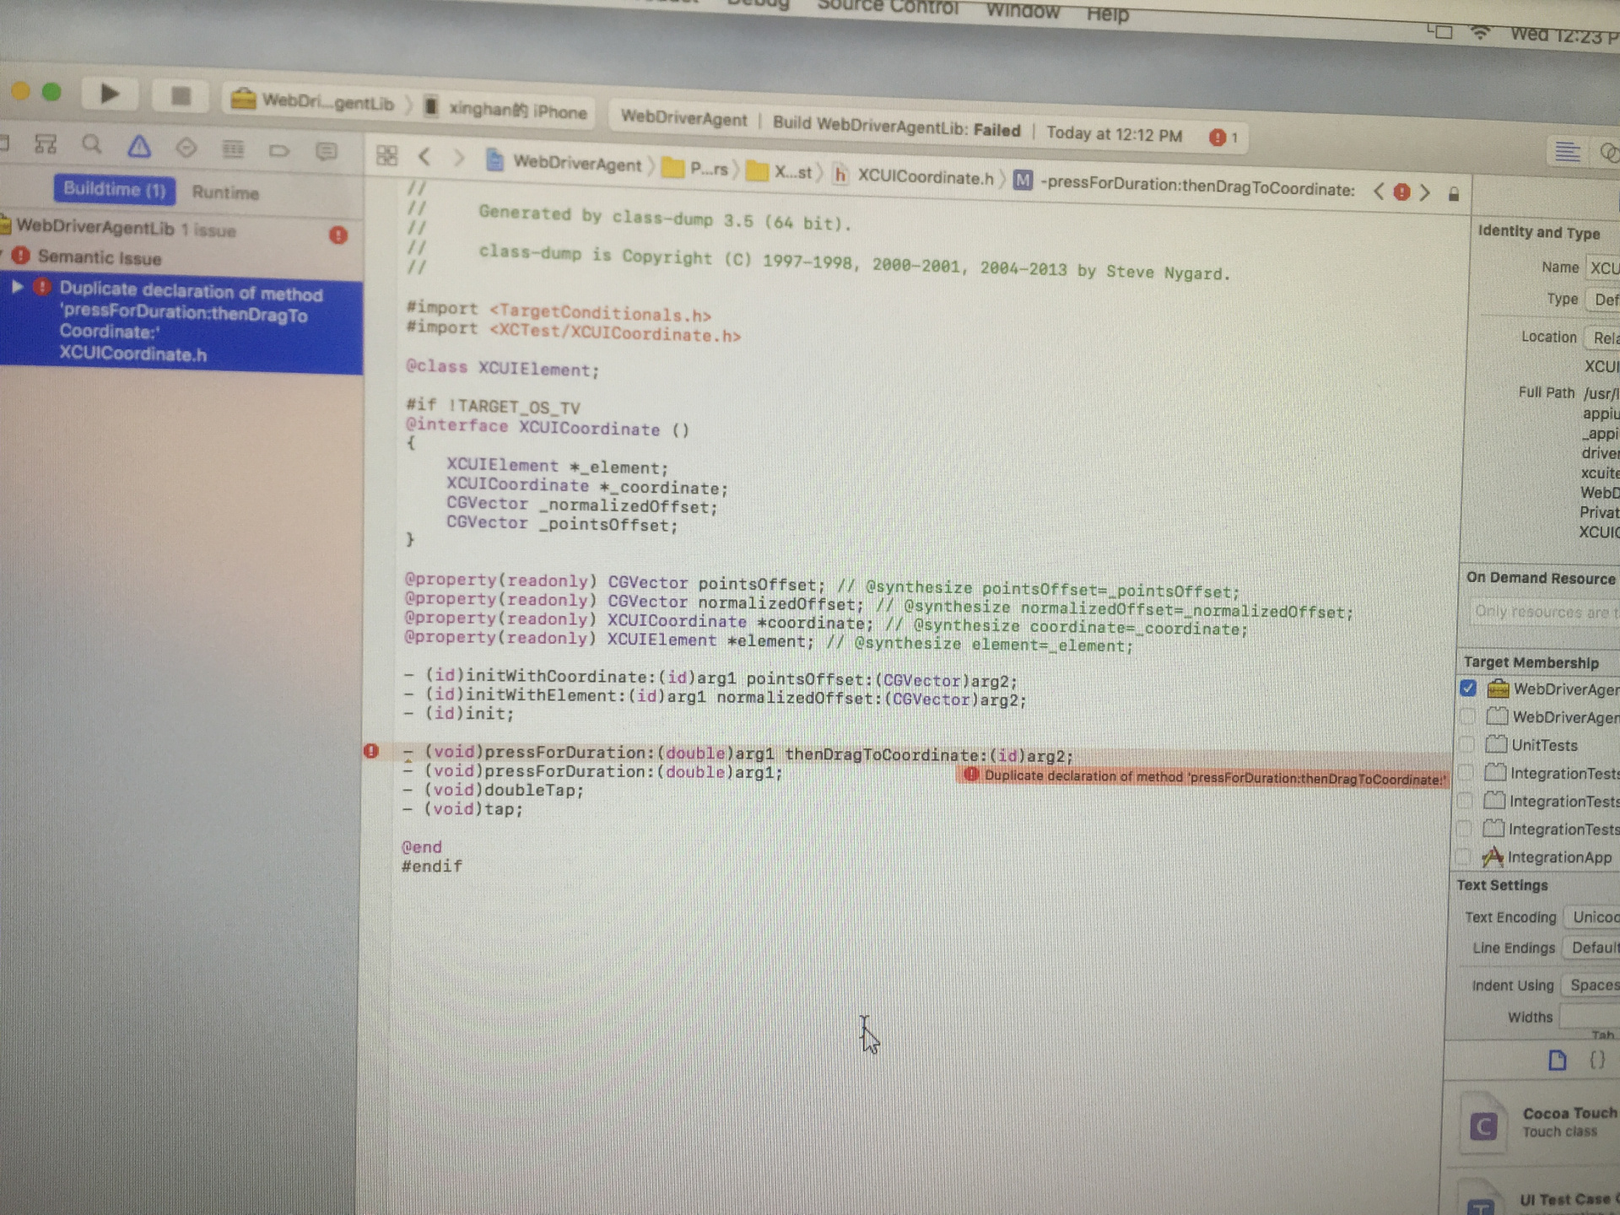Image resolution: width=1620 pixels, height=1215 pixels.
Task: Click the Widths tab field
Action: 1590,1017
